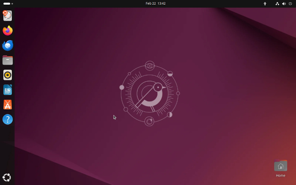296x185 pixels.
Task: Open the Home folder desktop icon
Action: click(x=280, y=169)
